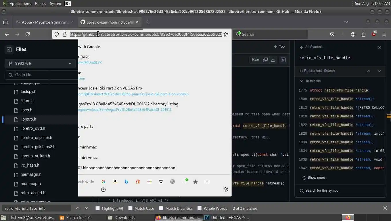Search with Google one-off engine icon
The image size is (391, 221).
[x=103, y=182]
